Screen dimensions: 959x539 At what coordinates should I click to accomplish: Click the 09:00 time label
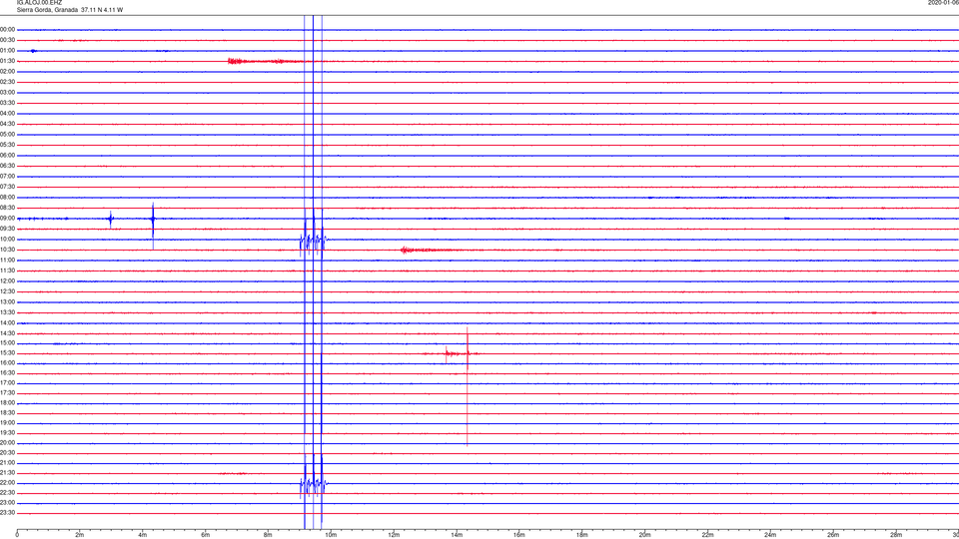[x=7, y=219]
